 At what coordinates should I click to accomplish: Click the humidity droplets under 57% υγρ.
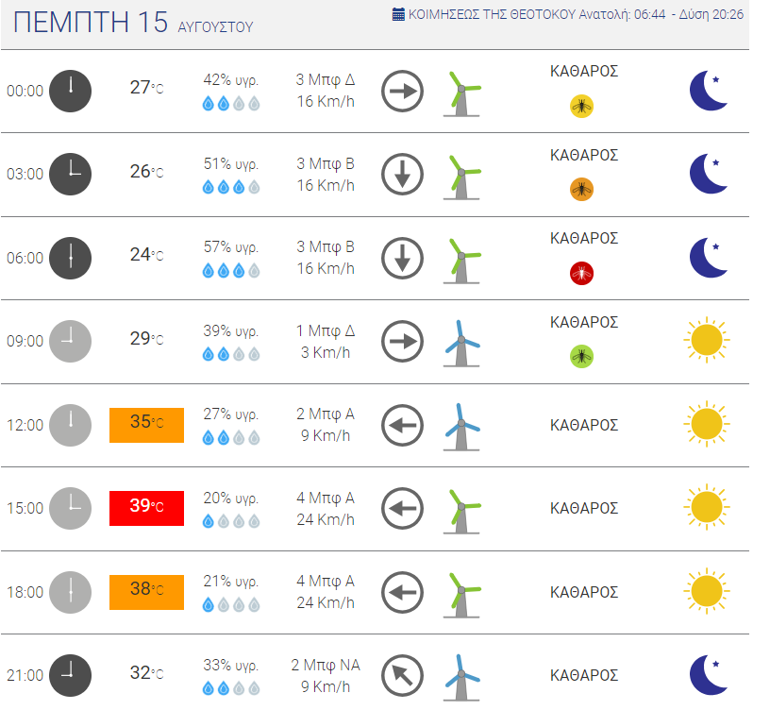click(x=231, y=270)
